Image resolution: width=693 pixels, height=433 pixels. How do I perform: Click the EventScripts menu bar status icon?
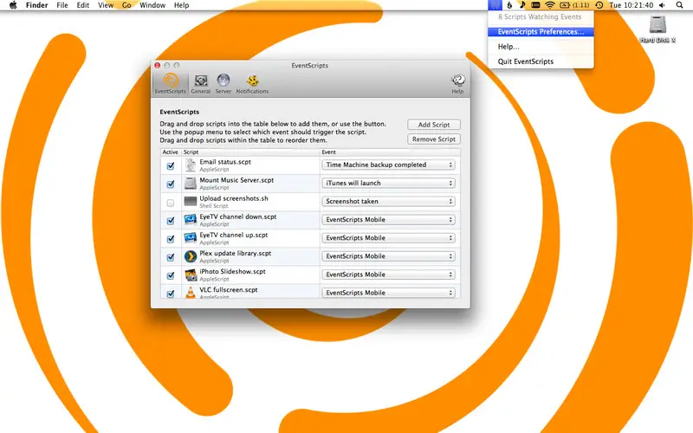coord(495,5)
